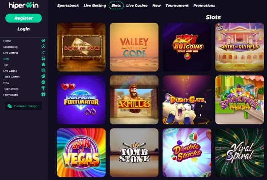The width and height of the screenshot is (267, 180).
Task: Click the Table Games cards icon
Action: [x=43, y=76]
